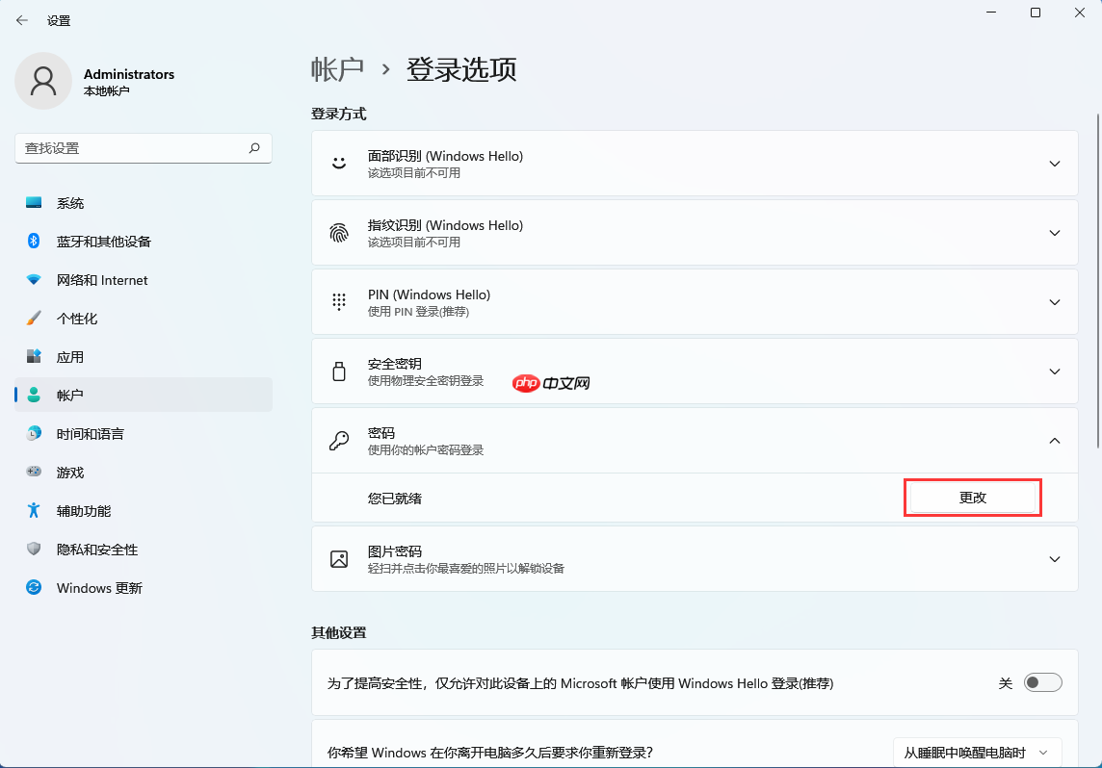Click the 指纹识别 fingerprint icon
The height and width of the screenshot is (768, 1102).
[x=338, y=232]
